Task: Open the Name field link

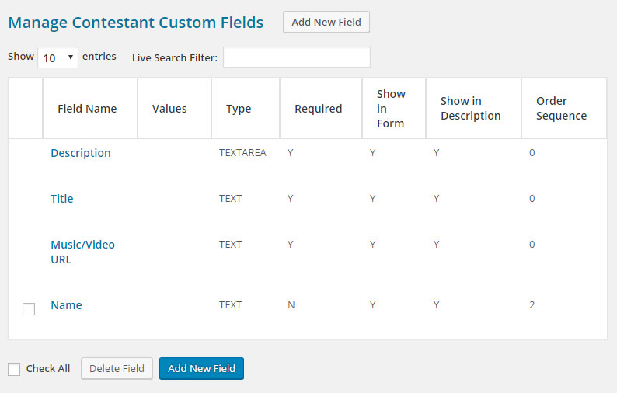Action: [66, 305]
